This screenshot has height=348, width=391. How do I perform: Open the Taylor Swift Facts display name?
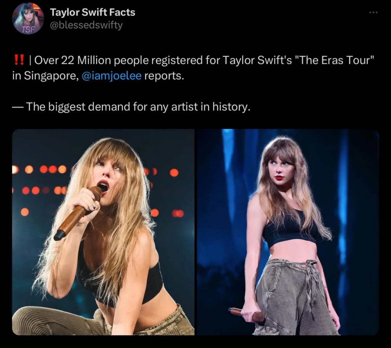coord(92,12)
